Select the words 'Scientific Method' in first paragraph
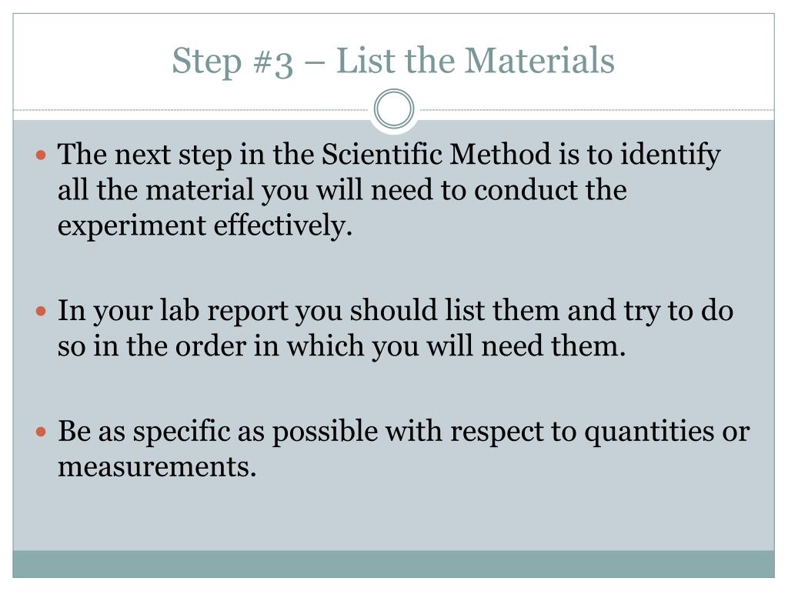The width and height of the screenshot is (788, 591). (x=436, y=154)
